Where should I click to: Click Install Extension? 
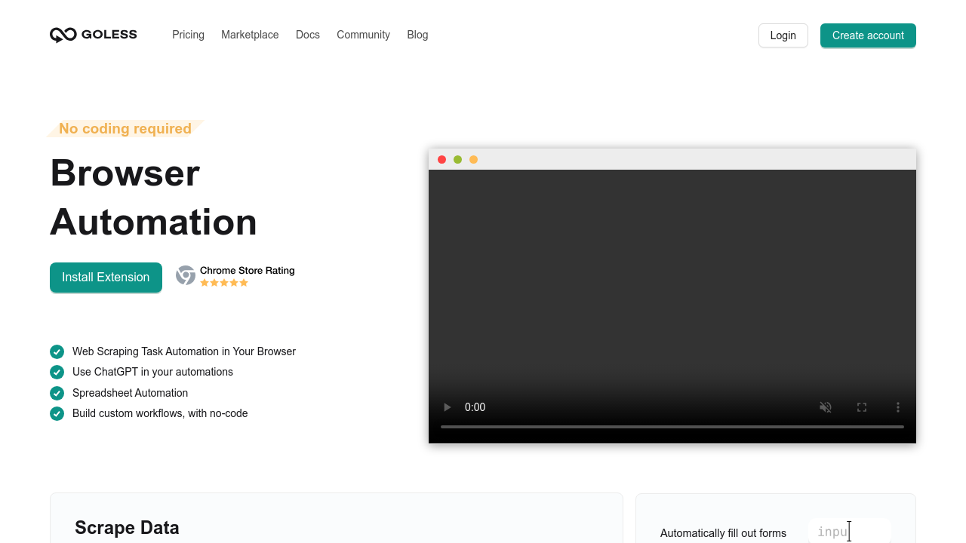pos(106,278)
